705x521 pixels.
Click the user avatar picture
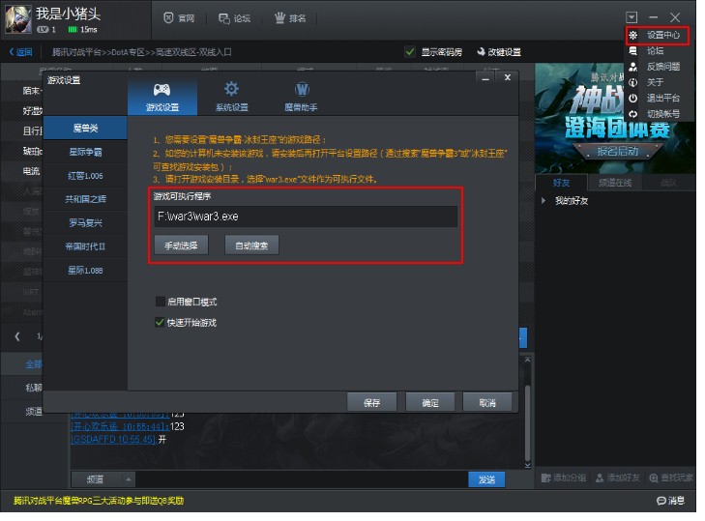pyautogui.click(x=18, y=19)
